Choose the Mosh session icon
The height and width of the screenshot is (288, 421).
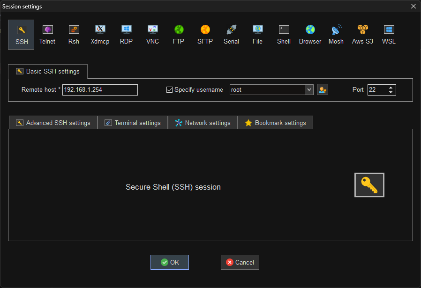click(336, 35)
